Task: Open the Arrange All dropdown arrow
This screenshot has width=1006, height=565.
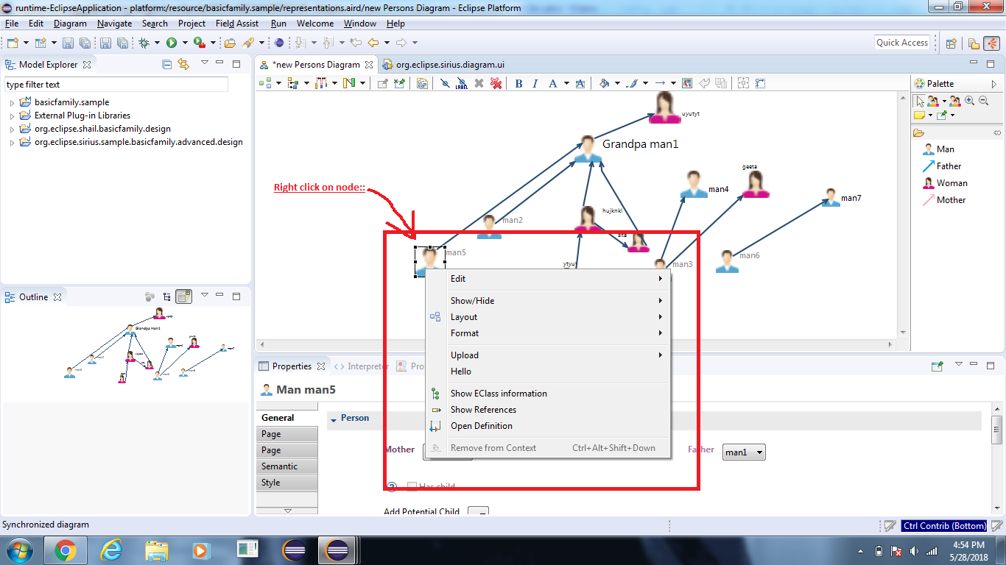Action: (x=278, y=83)
